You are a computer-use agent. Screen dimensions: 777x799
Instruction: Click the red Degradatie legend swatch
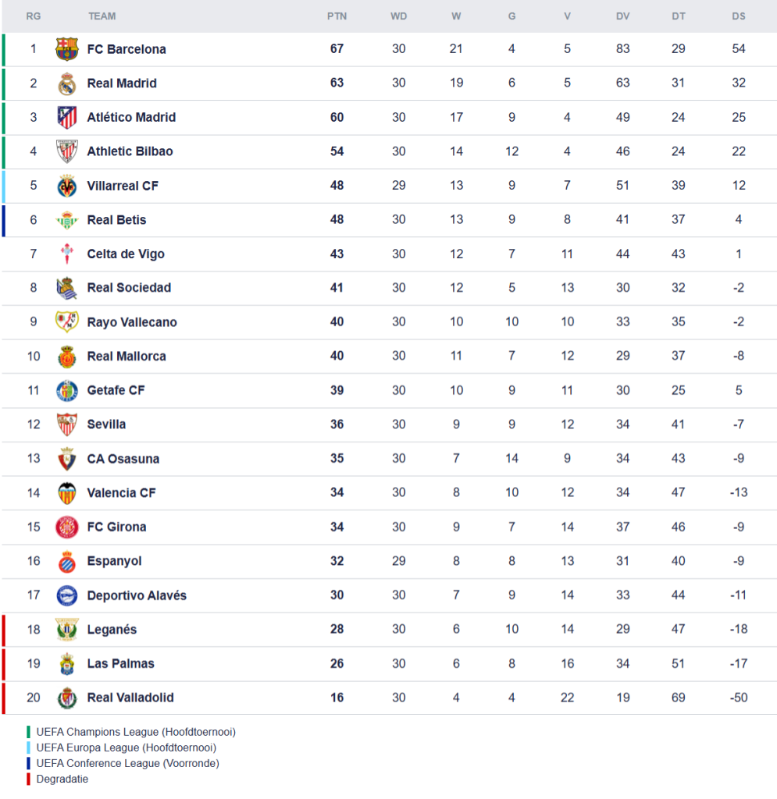[29, 779]
